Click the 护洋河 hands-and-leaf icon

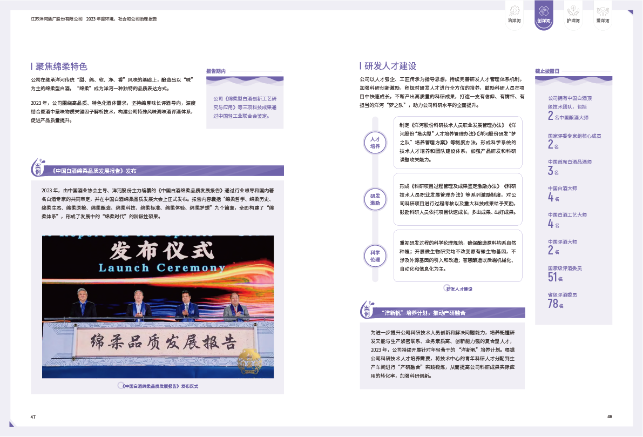[x=573, y=10]
